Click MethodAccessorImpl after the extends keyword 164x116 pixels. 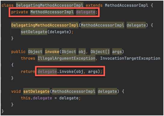[x=127, y=5]
